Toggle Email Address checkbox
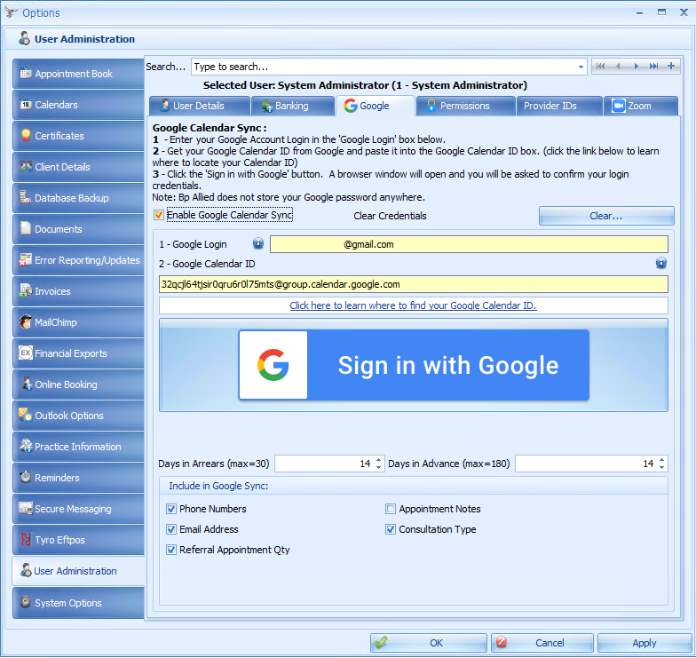This screenshot has width=696, height=658. pos(170,529)
